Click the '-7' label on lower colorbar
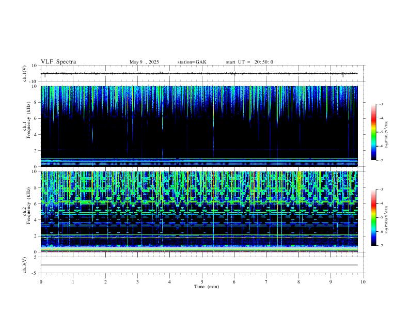Image resolution: width=409 pixels, height=316 pixels. point(381,246)
